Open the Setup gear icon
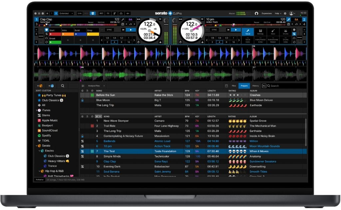The image size is (341, 210). pos(285,13)
